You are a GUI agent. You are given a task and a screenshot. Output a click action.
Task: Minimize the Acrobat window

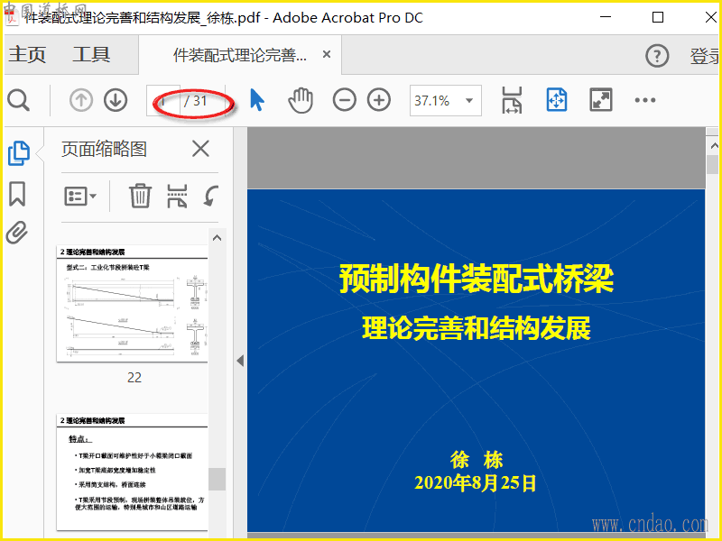pyautogui.click(x=606, y=17)
